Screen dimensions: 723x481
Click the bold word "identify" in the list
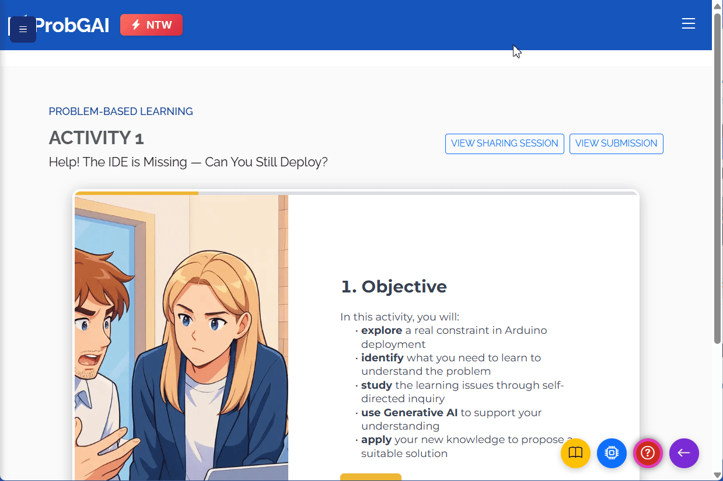click(x=382, y=358)
